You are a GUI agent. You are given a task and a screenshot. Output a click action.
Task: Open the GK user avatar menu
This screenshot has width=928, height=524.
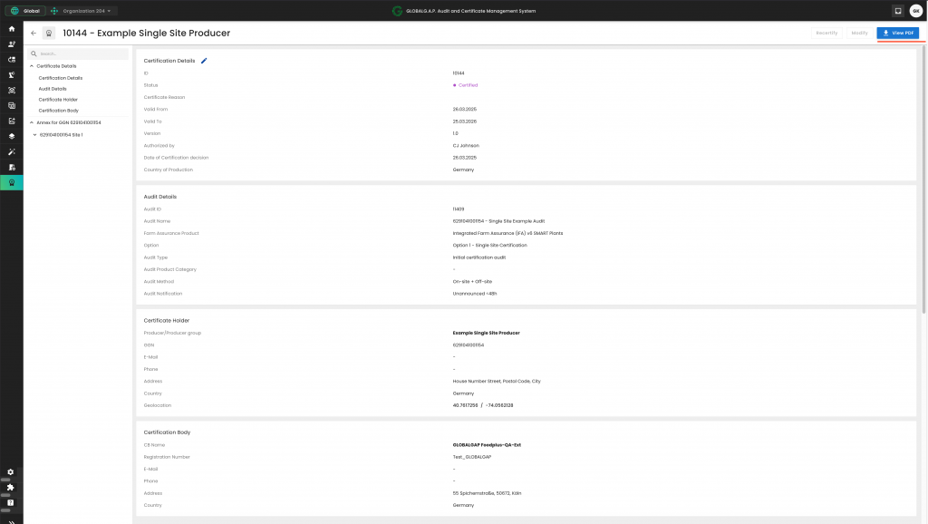point(915,11)
